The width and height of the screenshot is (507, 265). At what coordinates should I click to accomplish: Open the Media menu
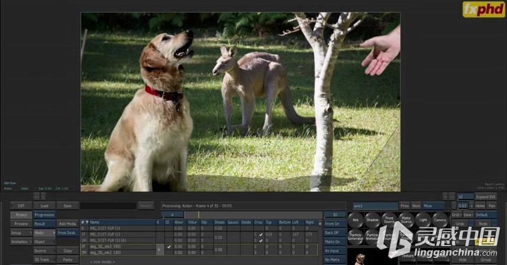[44, 233]
